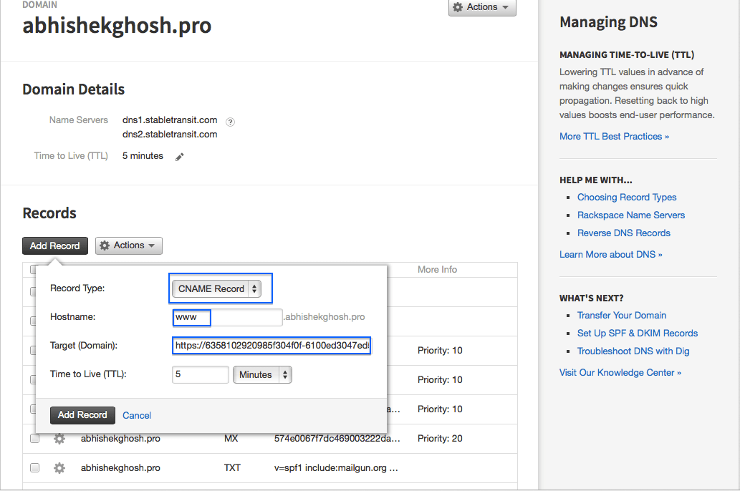Screen dimensions: 740x491
Task: Open the gear menu on the MX record row
Action: click(59, 438)
